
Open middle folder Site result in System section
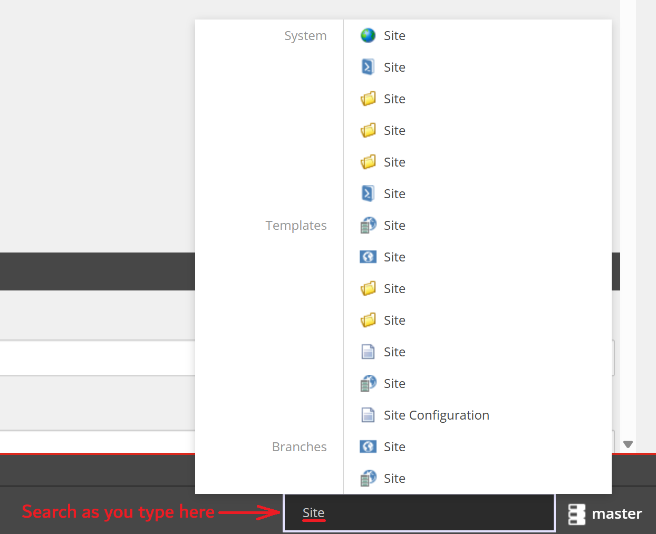pyautogui.click(x=477, y=130)
